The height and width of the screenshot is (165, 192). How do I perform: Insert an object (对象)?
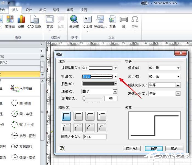point(112,22)
